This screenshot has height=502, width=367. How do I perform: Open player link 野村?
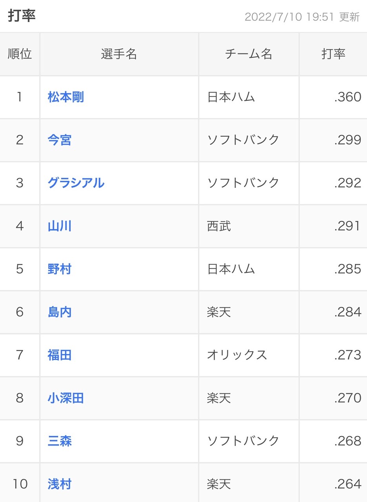click(60, 269)
